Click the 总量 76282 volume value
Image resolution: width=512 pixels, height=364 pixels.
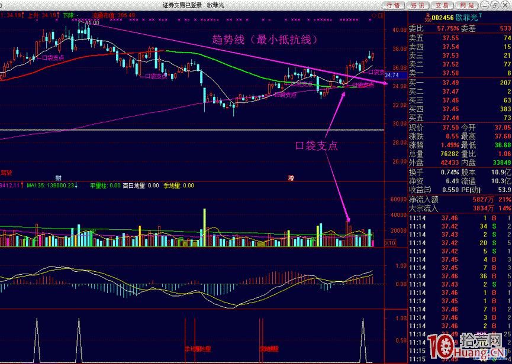449,154
